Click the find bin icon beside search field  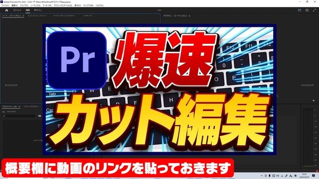[x=40, y=116]
